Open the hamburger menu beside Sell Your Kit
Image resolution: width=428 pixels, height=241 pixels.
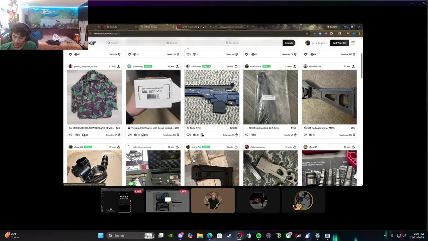(353, 43)
